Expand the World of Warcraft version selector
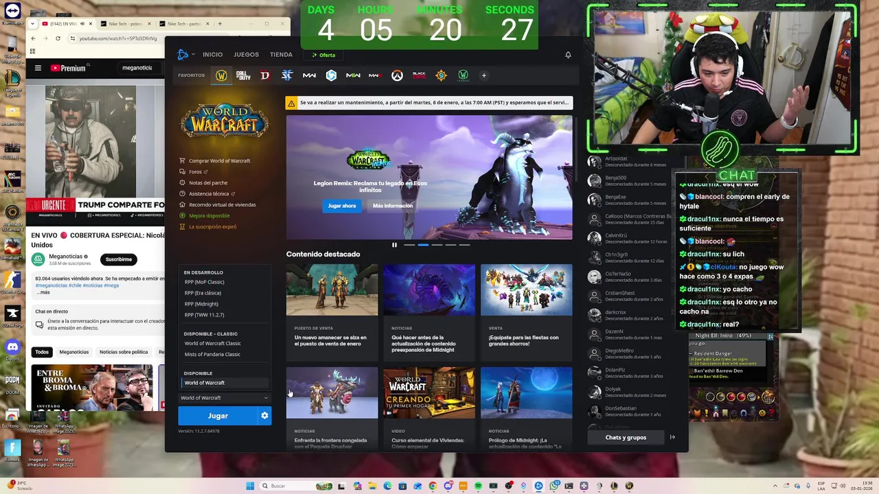Image resolution: width=879 pixels, height=494 pixels. [225, 398]
